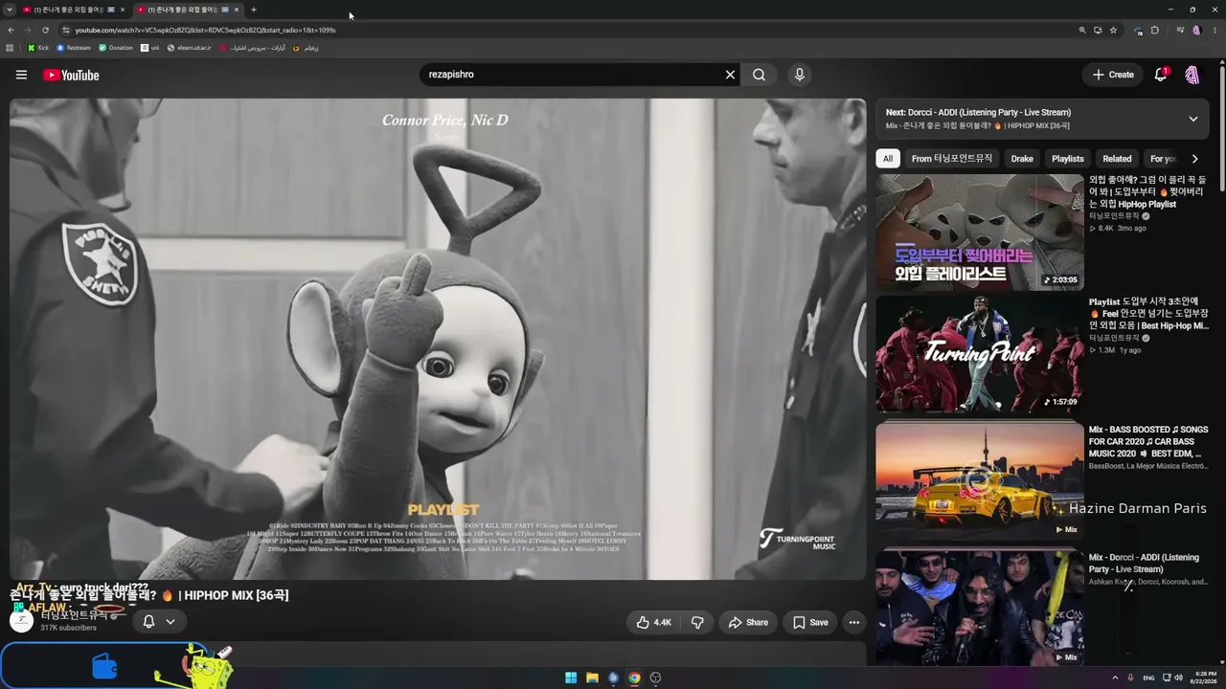Open the YouTube guide hamburger menu

(x=21, y=75)
